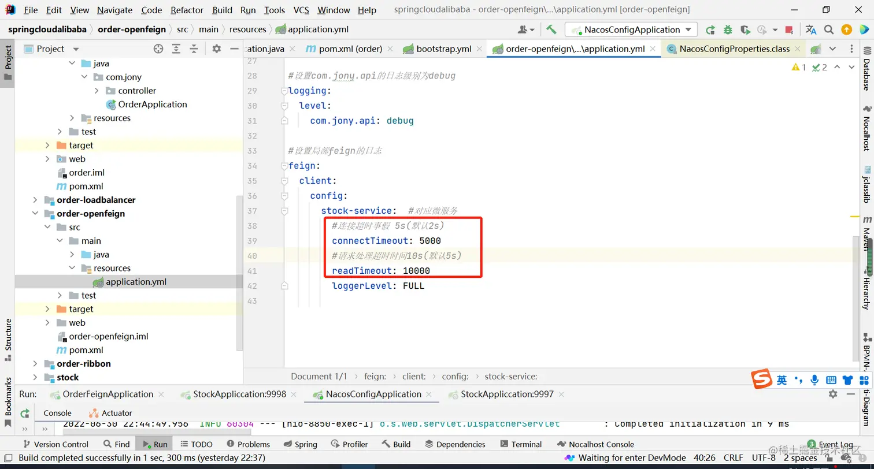Screen dimensions: 874x469
Task: Collapse all project tree nodes icon
Action: coord(194,49)
